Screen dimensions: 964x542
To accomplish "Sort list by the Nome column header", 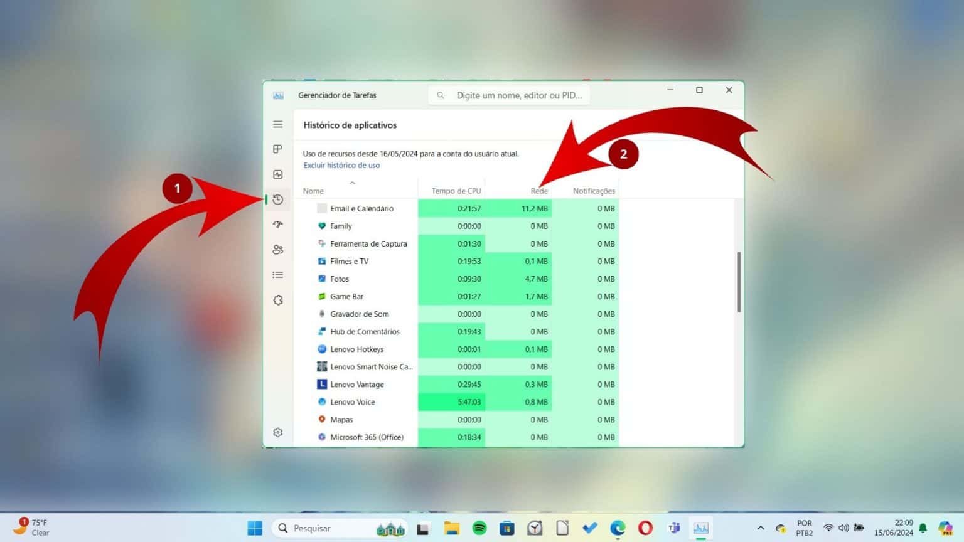I will [313, 191].
